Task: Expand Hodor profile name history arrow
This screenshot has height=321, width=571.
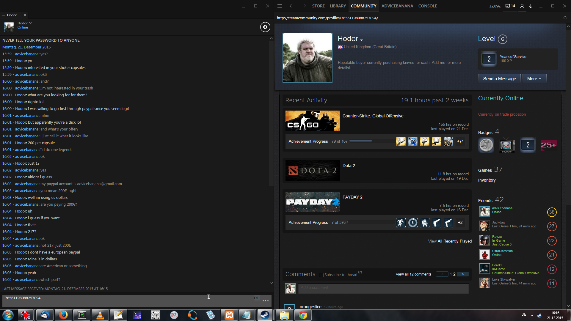Action: (x=361, y=40)
